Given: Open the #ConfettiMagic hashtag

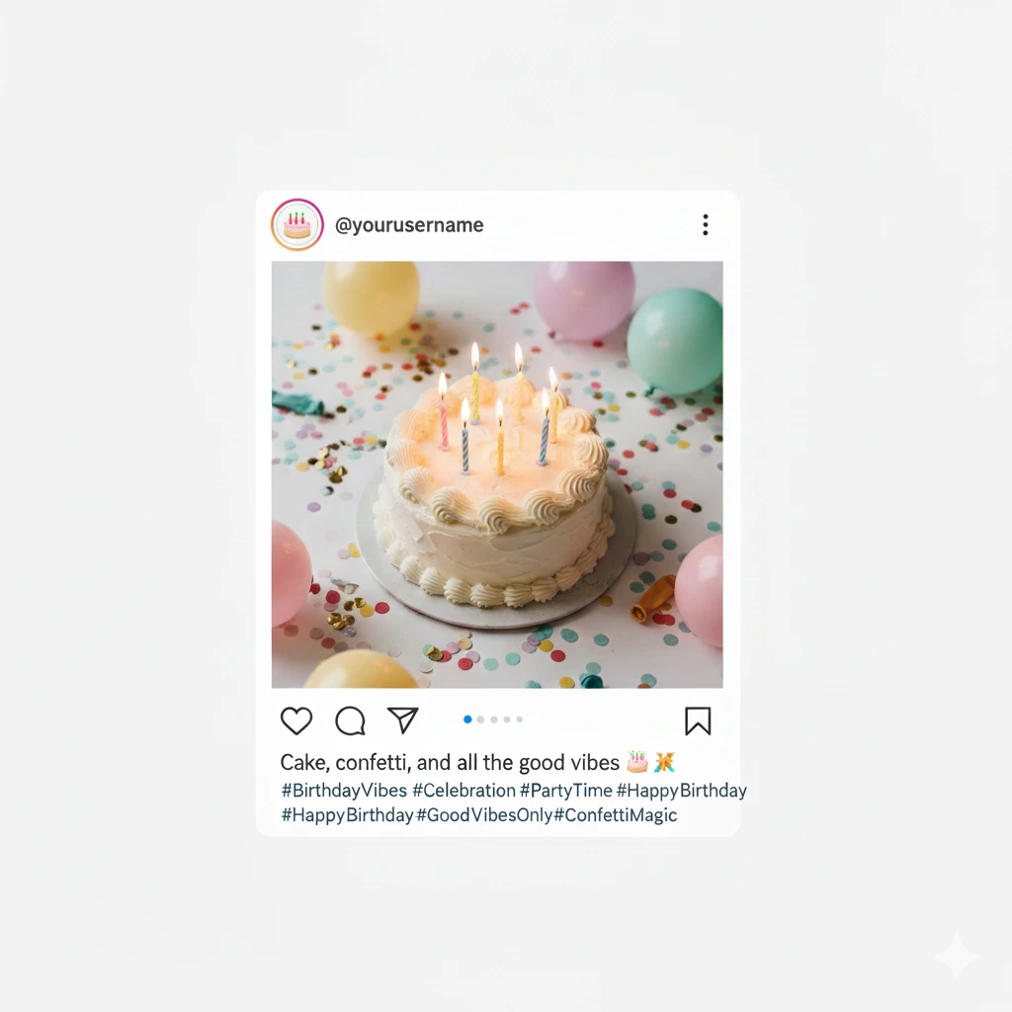Looking at the screenshot, I should [616, 815].
